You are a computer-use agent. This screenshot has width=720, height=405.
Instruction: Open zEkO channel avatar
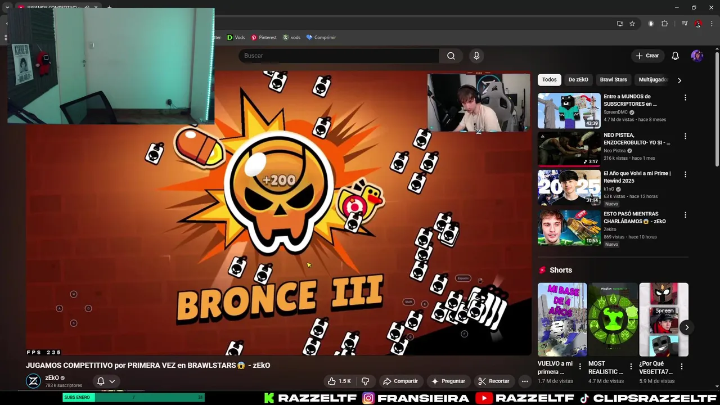point(34,381)
